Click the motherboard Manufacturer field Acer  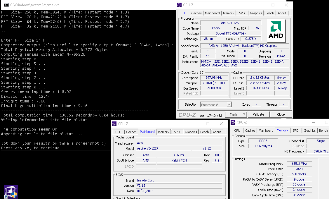point(179,143)
